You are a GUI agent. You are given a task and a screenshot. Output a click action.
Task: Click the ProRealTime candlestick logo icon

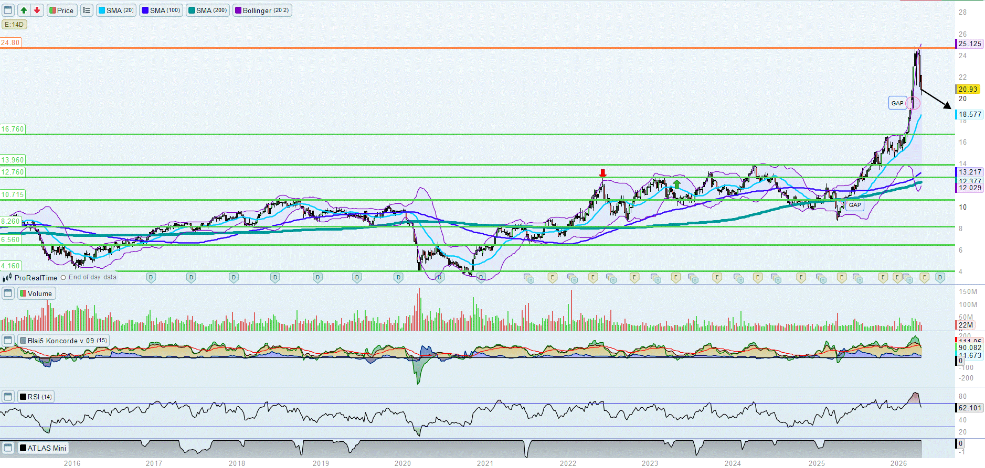pos(7,278)
